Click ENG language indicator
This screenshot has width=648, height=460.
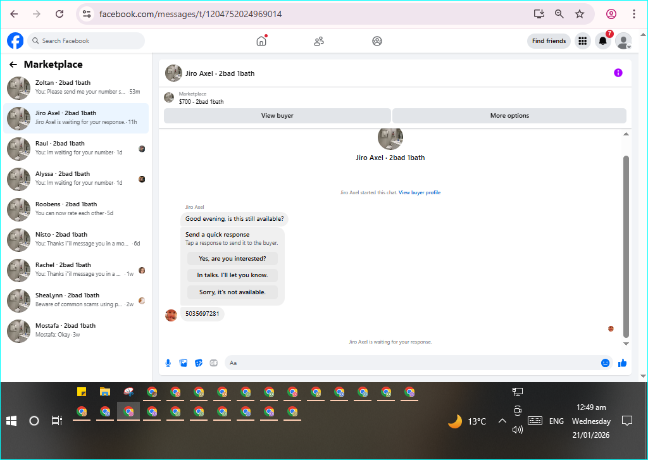[x=556, y=421]
